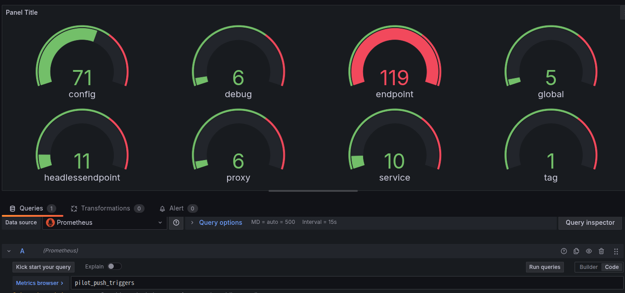
Task: Click Interval = 15s text
Action: point(319,222)
